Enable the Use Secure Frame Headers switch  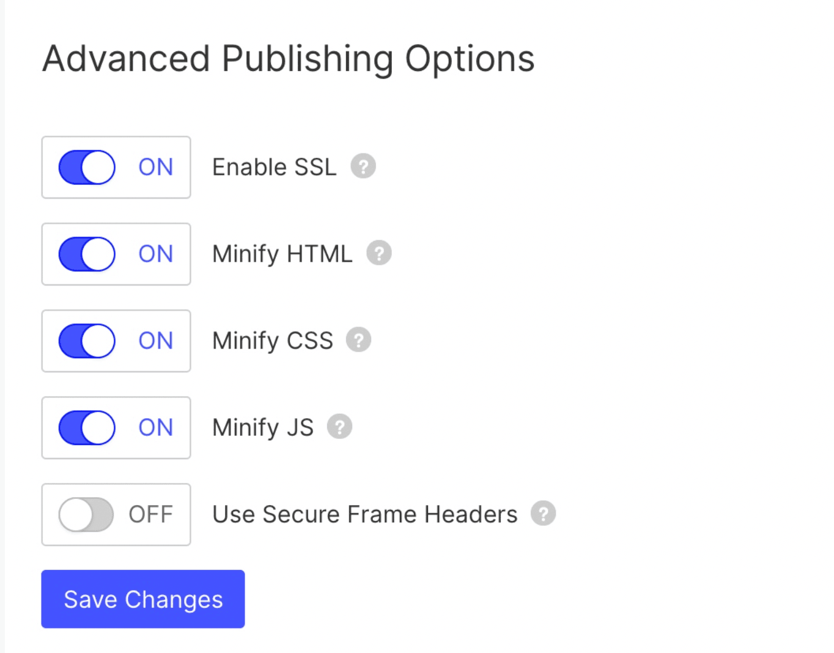coord(86,515)
